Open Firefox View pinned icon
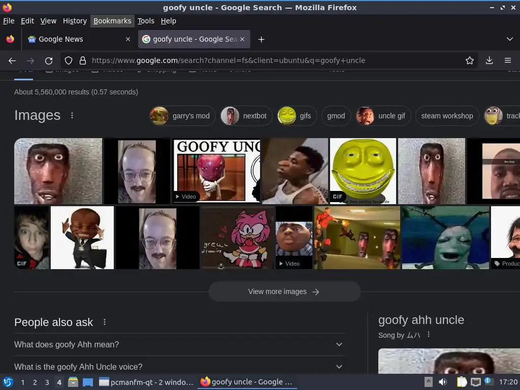The image size is (520, 390). [x=10, y=39]
